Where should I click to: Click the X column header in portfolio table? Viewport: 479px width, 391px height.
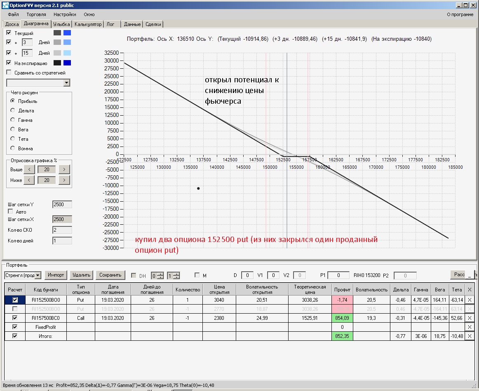pos(470,289)
